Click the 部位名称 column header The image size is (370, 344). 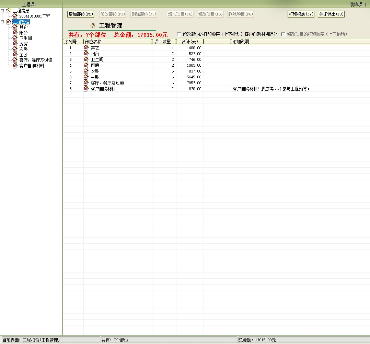(117, 42)
